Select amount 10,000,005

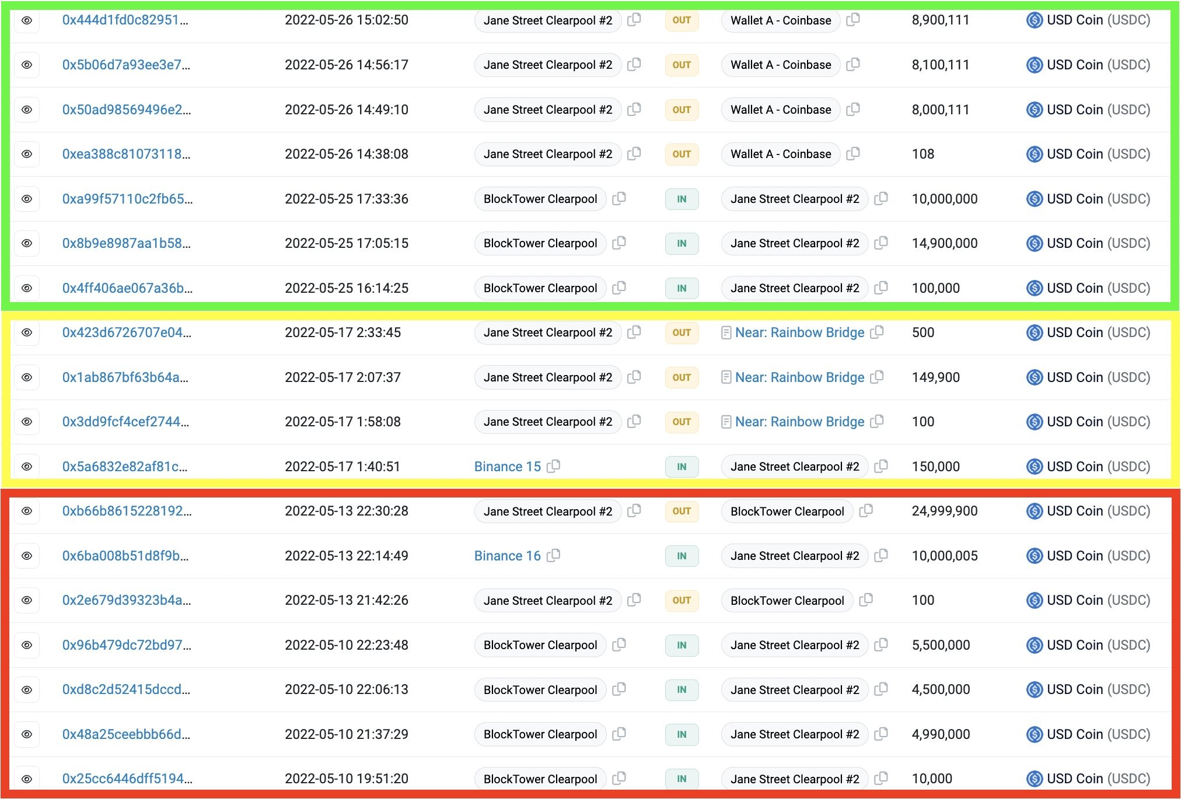(x=945, y=556)
